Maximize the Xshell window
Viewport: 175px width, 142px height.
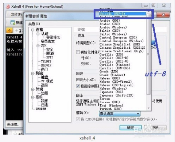[x=153, y=5]
